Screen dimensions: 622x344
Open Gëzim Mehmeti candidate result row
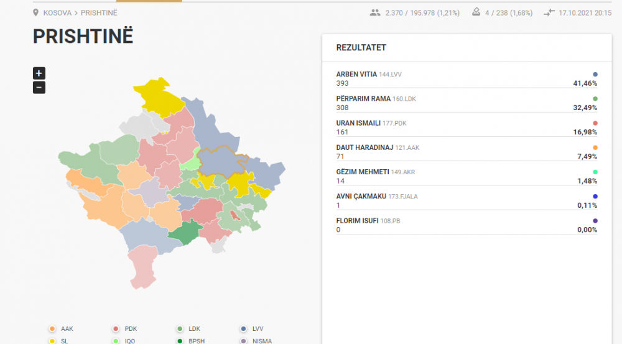(466, 176)
